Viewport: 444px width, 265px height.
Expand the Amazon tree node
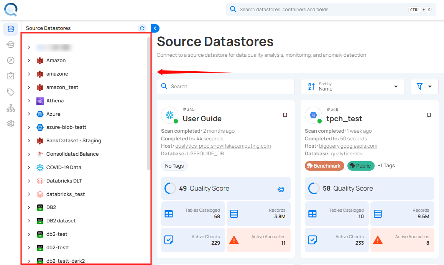[29, 61]
